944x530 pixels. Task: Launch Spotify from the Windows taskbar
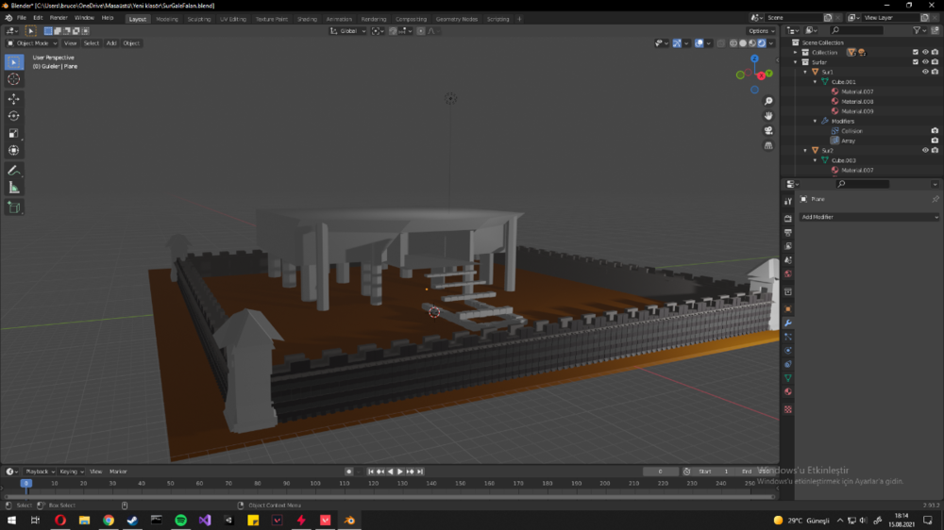tap(180, 520)
